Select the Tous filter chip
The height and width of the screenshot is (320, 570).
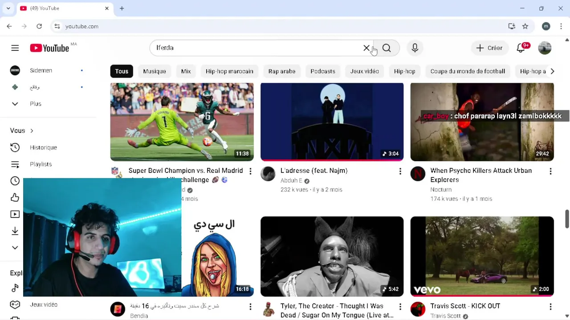(122, 71)
